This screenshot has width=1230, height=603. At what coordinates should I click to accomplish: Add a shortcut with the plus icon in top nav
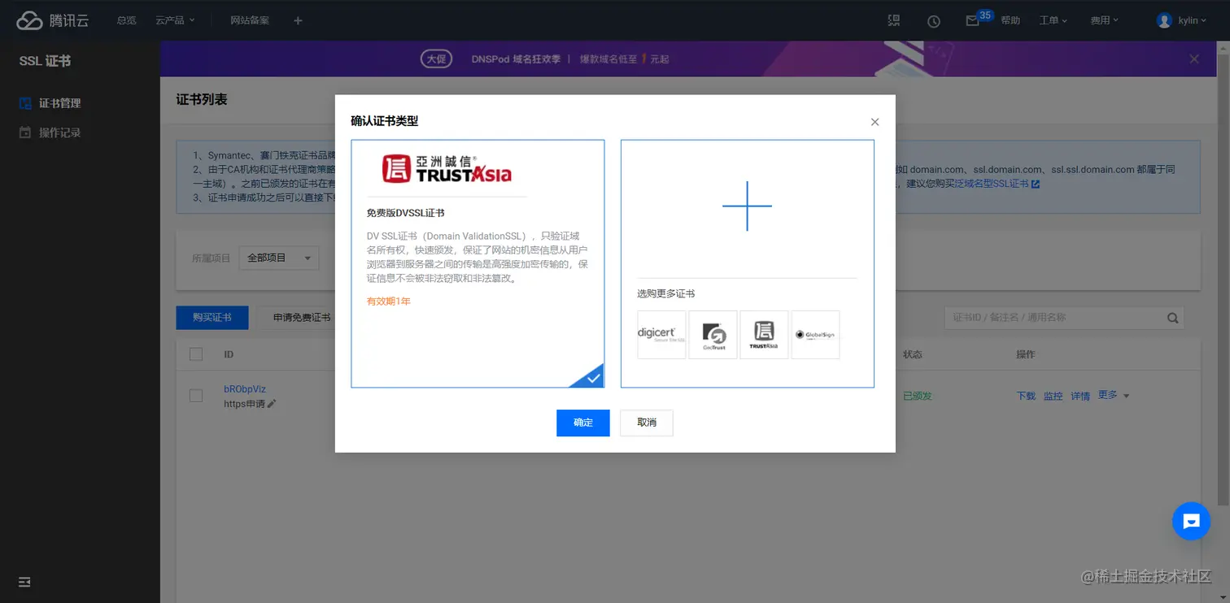[x=298, y=20]
